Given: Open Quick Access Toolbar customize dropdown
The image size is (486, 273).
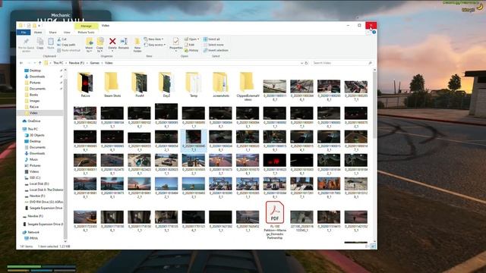Looking at the screenshot, I should [39, 26].
